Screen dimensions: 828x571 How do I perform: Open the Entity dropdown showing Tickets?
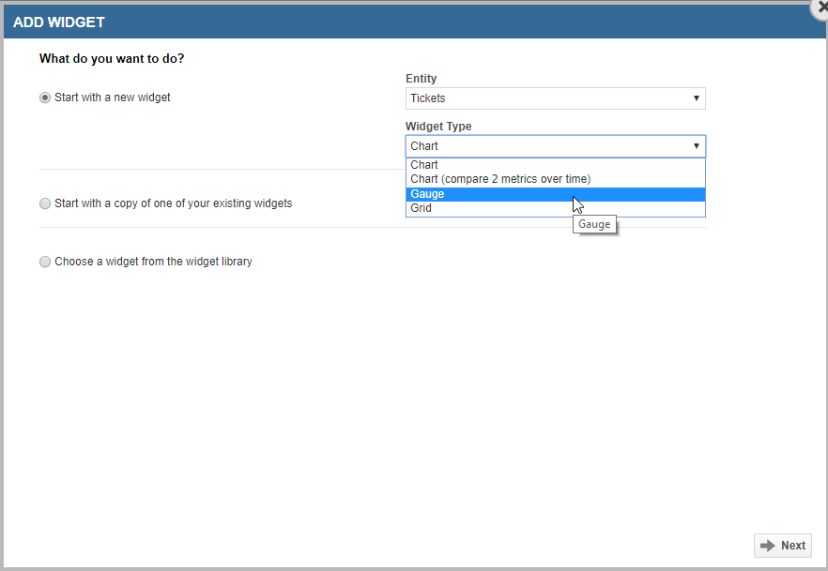pos(556,98)
